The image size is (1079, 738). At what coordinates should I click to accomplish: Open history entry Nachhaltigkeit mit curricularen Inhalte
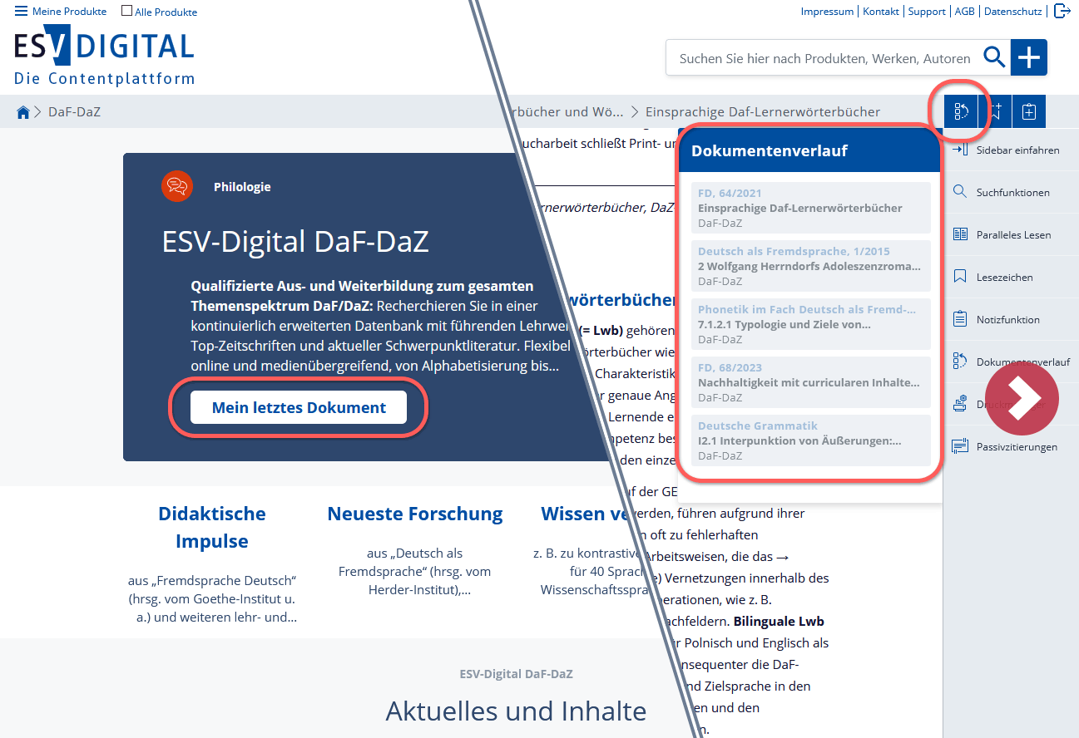[811, 382]
